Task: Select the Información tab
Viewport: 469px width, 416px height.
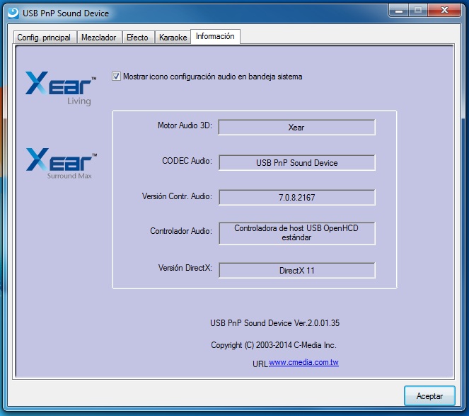Action: point(215,36)
